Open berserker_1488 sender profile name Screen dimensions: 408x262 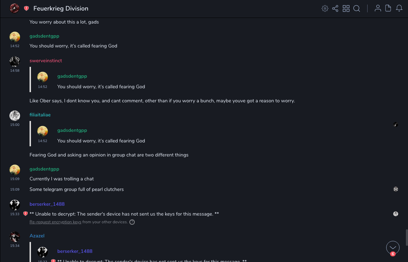pos(47,204)
